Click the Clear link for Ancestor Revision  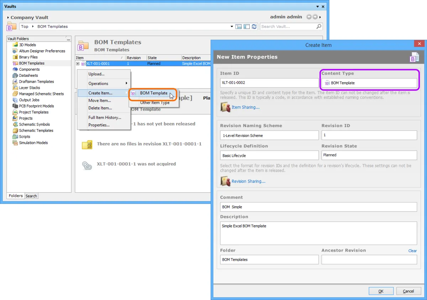tap(412, 251)
